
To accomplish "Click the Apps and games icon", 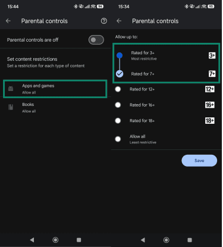I will 11,89.
